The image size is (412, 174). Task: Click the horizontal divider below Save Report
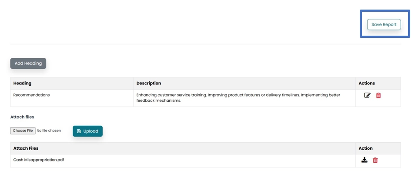pos(205,44)
